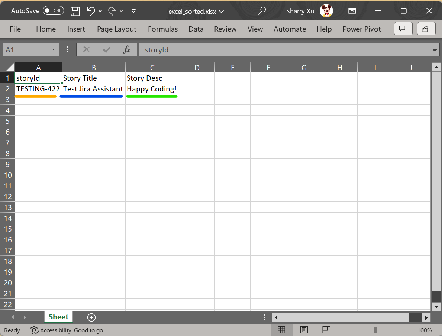The height and width of the screenshot is (336, 442).
Task: Click the Enter checkmark formula icon
Action: (x=107, y=50)
